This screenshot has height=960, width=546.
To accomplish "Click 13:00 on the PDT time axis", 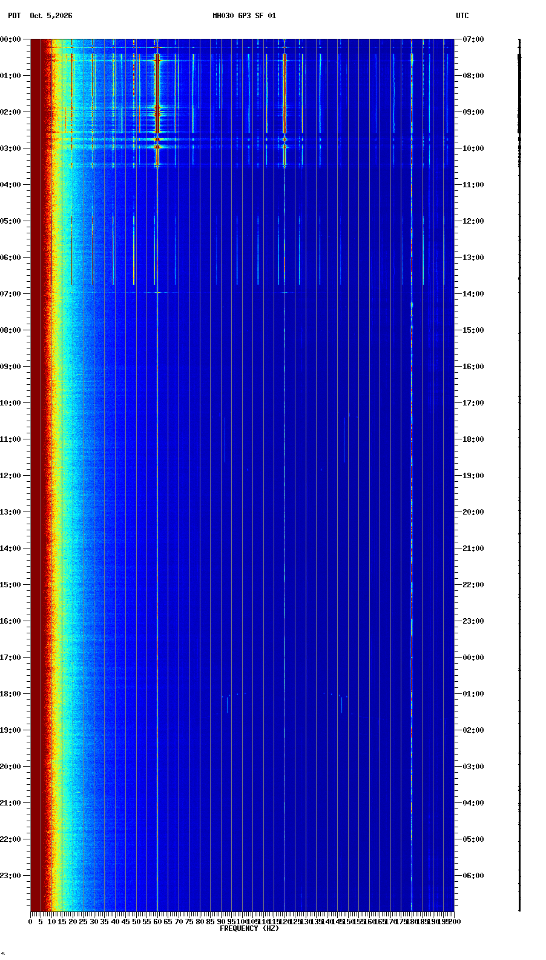I will pyautogui.click(x=10, y=512).
